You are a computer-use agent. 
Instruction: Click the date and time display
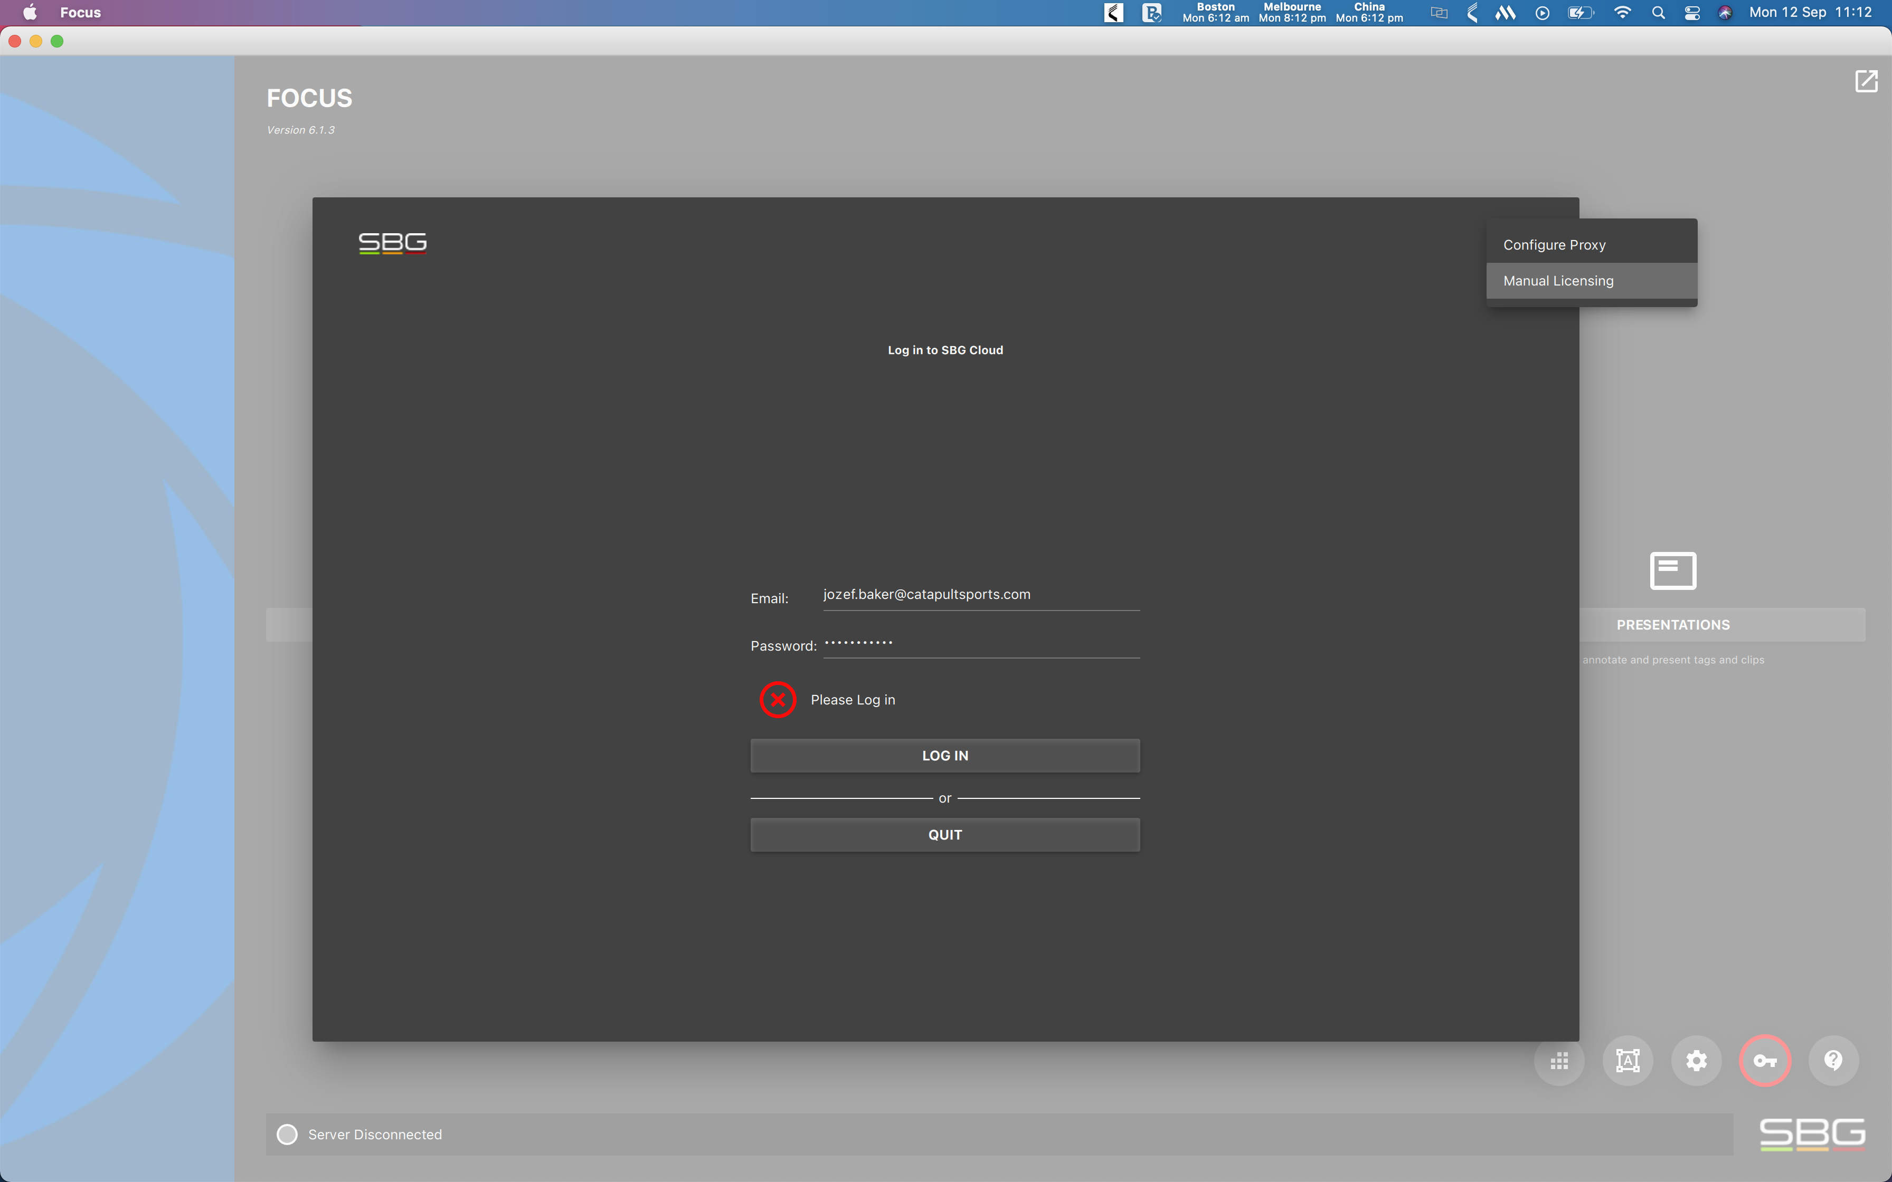[1810, 13]
